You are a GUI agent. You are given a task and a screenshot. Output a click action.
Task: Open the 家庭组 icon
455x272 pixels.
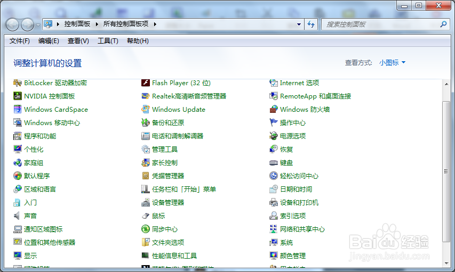[x=18, y=162]
